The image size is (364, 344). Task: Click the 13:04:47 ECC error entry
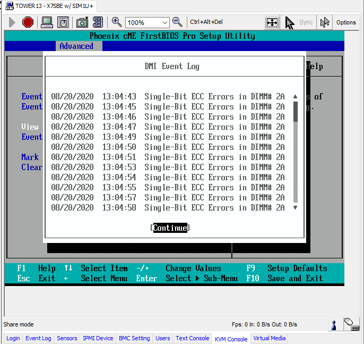168,127
